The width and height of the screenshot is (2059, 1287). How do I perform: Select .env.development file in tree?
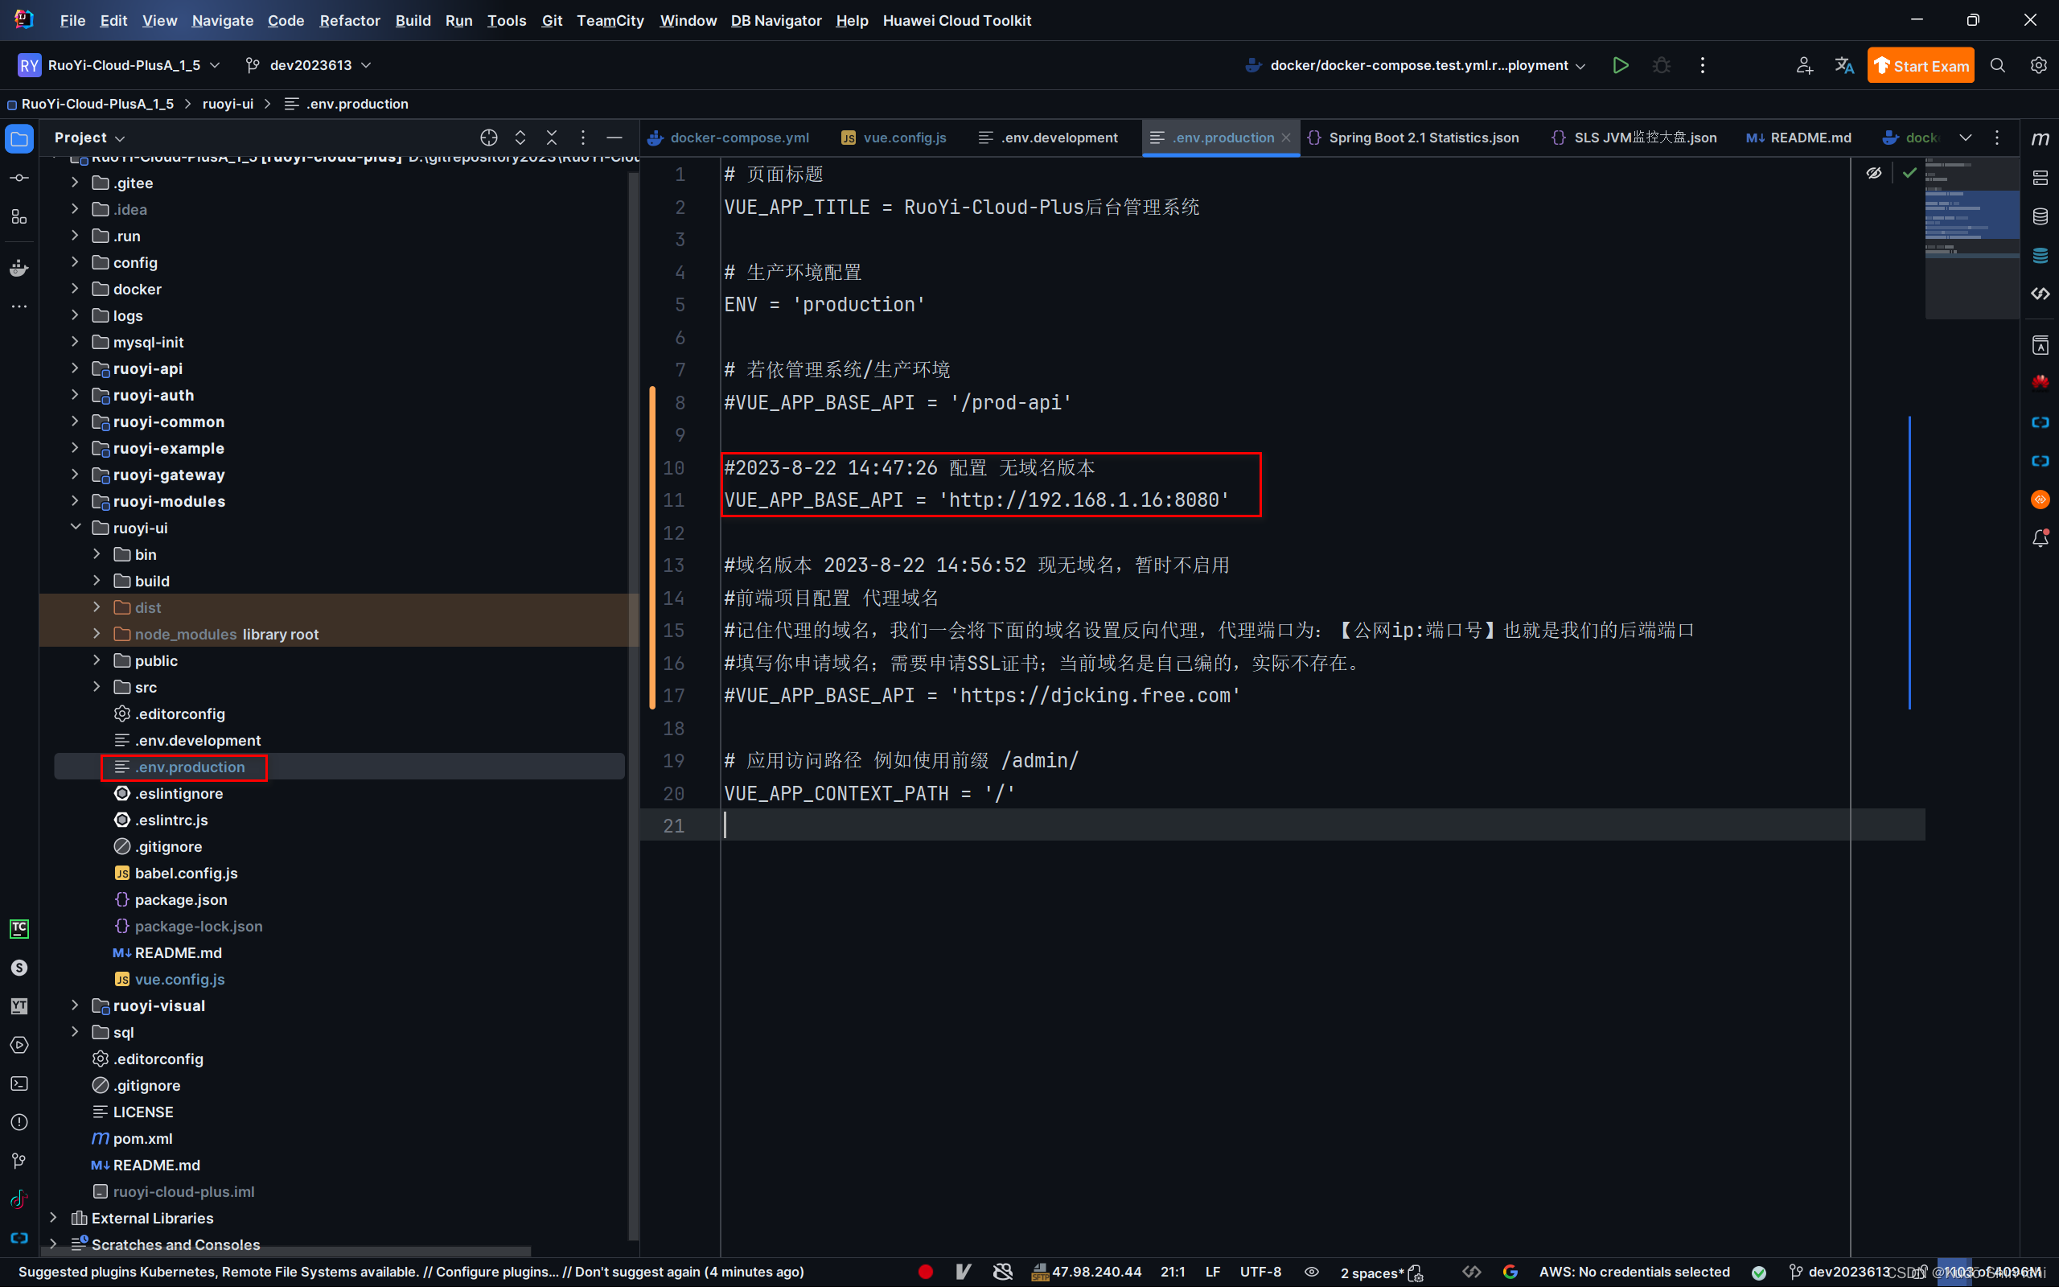click(x=197, y=740)
